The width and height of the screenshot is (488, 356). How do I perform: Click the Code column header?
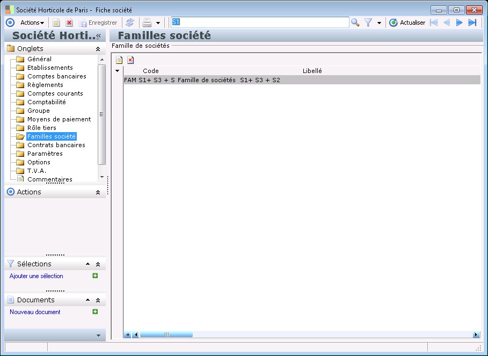[151, 71]
